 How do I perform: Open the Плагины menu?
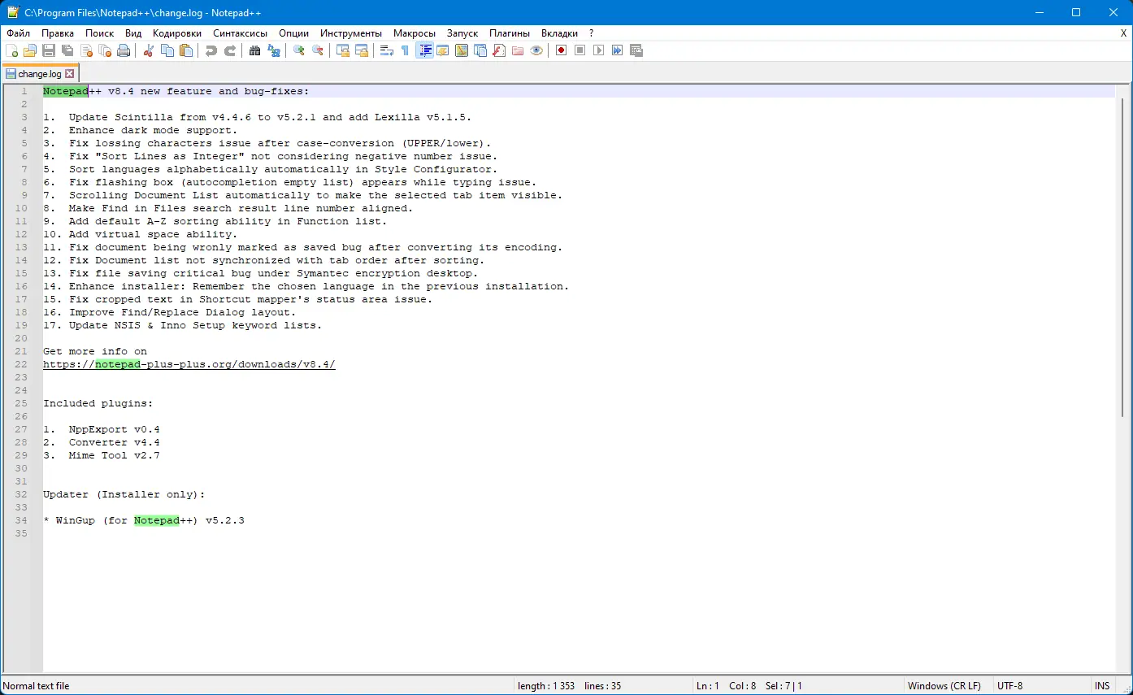point(510,33)
